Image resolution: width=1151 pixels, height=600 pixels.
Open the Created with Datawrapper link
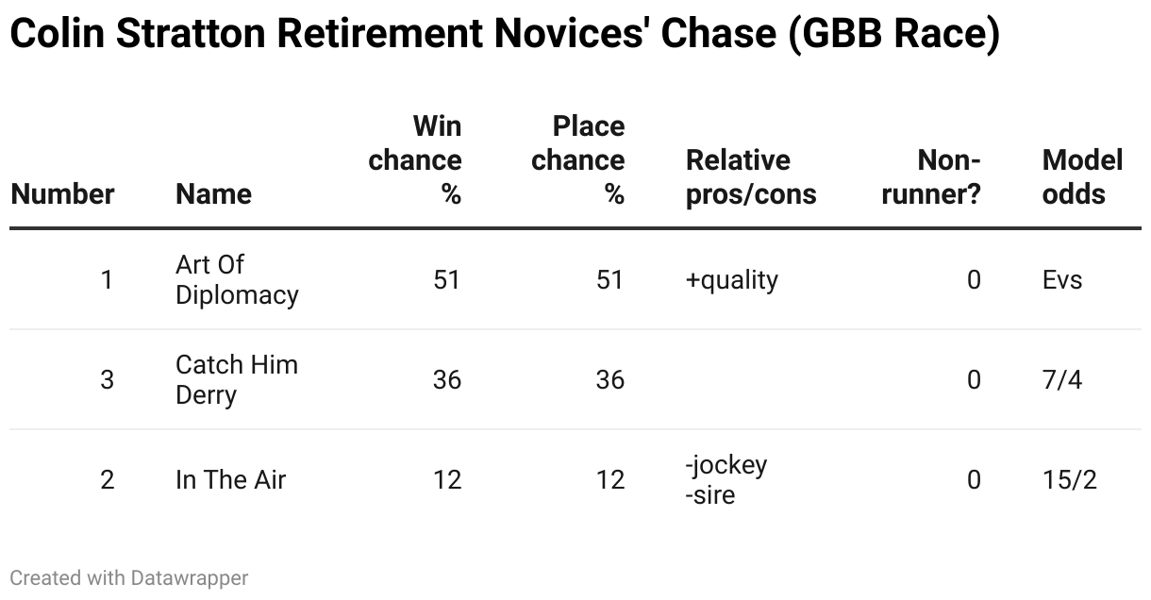(129, 577)
